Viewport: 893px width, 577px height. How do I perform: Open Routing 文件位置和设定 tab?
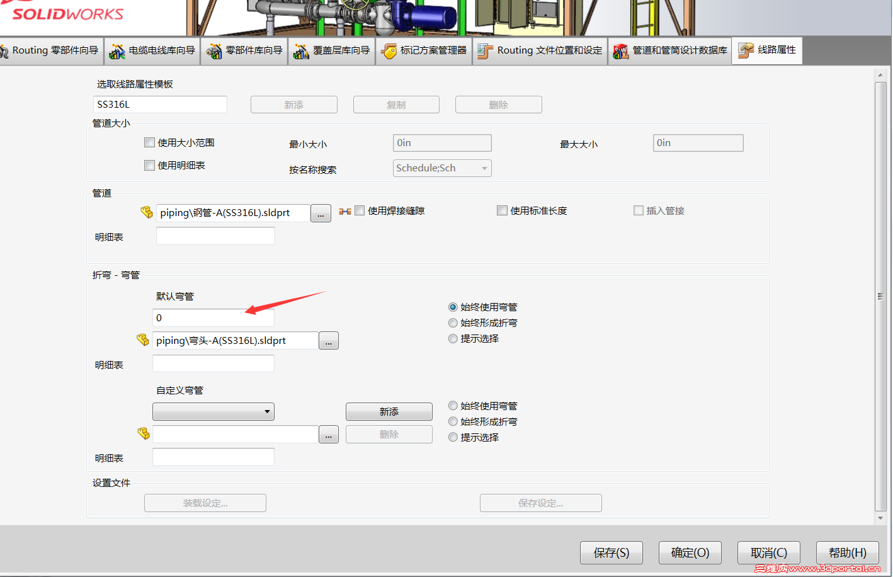(540, 51)
